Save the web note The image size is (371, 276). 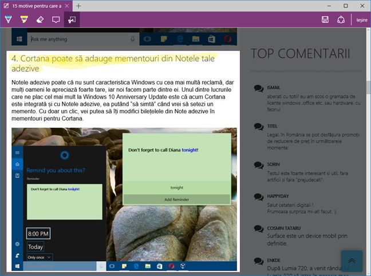(x=325, y=19)
